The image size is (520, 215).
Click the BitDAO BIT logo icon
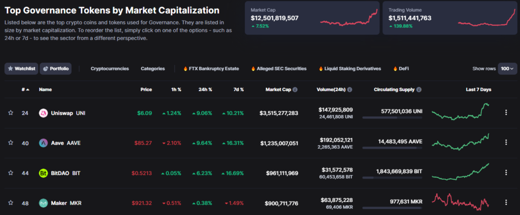pos(43,173)
